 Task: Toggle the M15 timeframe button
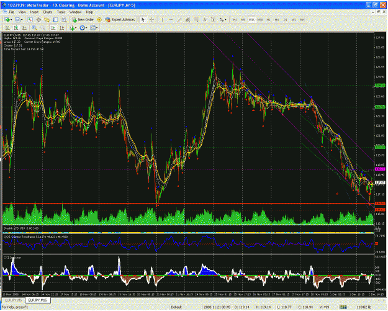pos(251,20)
